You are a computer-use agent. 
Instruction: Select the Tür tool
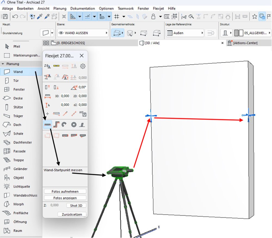21,81
